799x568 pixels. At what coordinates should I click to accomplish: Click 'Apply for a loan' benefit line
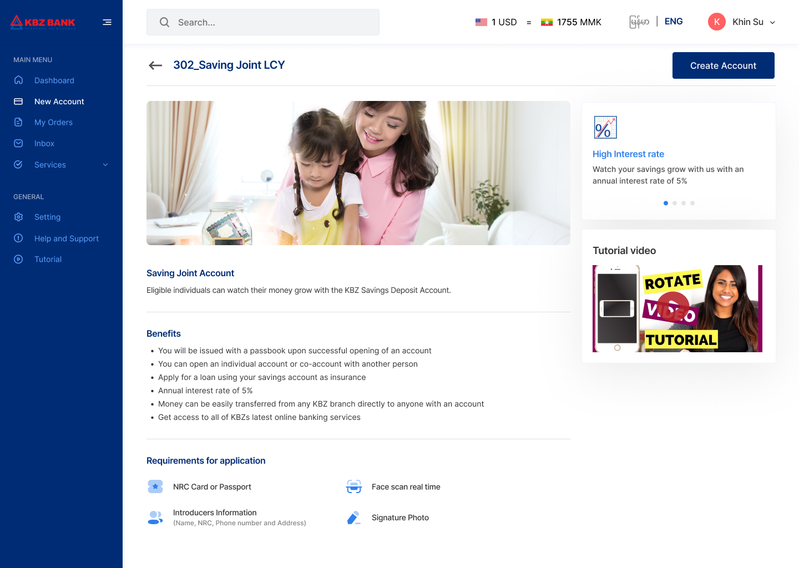click(262, 377)
